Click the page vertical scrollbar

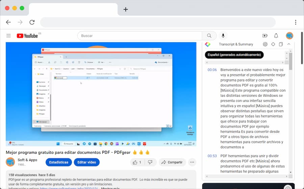pos(302,48)
